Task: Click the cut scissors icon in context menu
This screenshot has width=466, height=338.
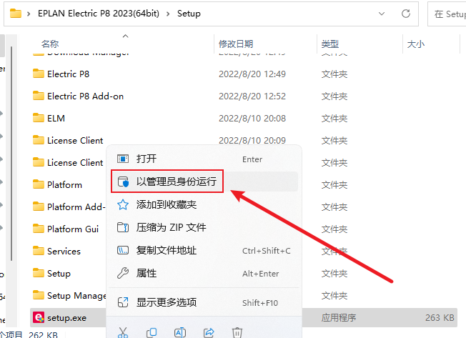Action: coord(123,333)
